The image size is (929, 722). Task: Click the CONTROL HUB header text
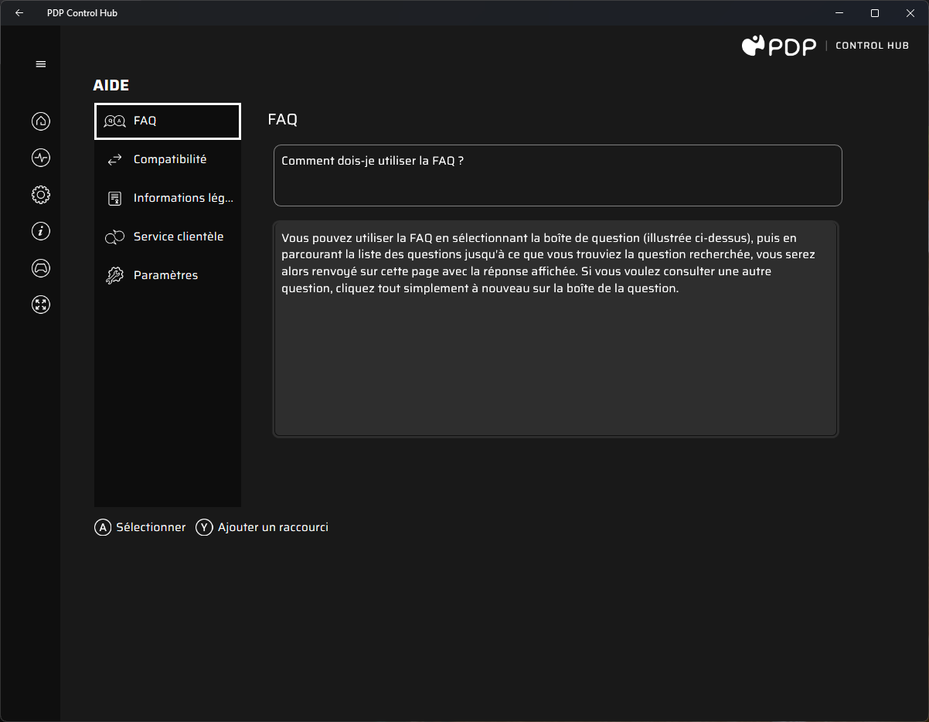[873, 46]
